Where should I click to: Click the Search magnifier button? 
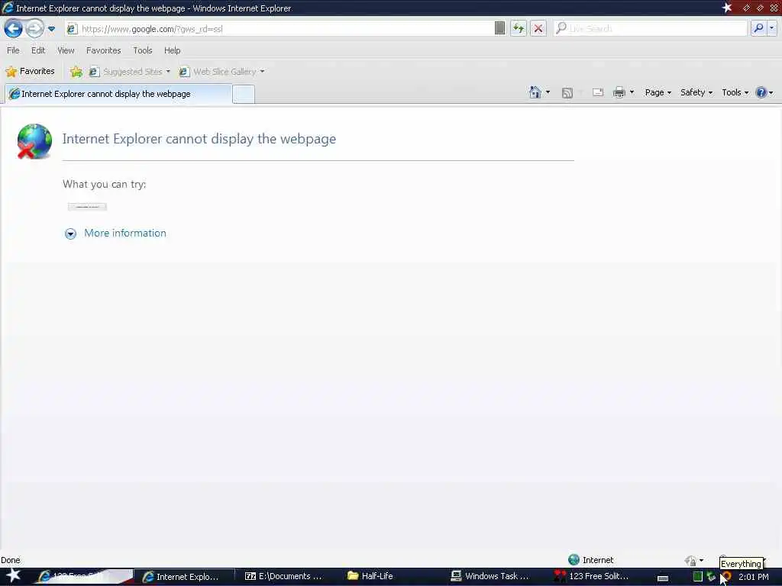(x=758, y=28)
